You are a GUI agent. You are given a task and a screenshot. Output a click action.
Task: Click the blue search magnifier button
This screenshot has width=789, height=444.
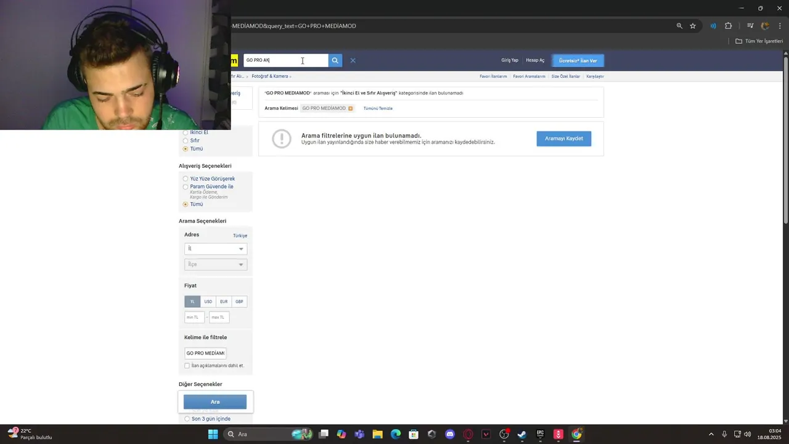click(335, 60)
